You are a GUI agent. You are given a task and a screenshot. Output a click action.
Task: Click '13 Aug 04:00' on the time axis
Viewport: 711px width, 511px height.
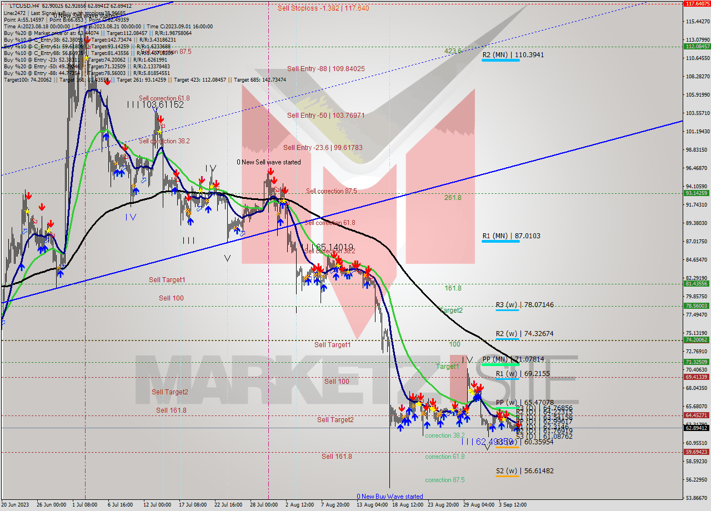[371, 505]
